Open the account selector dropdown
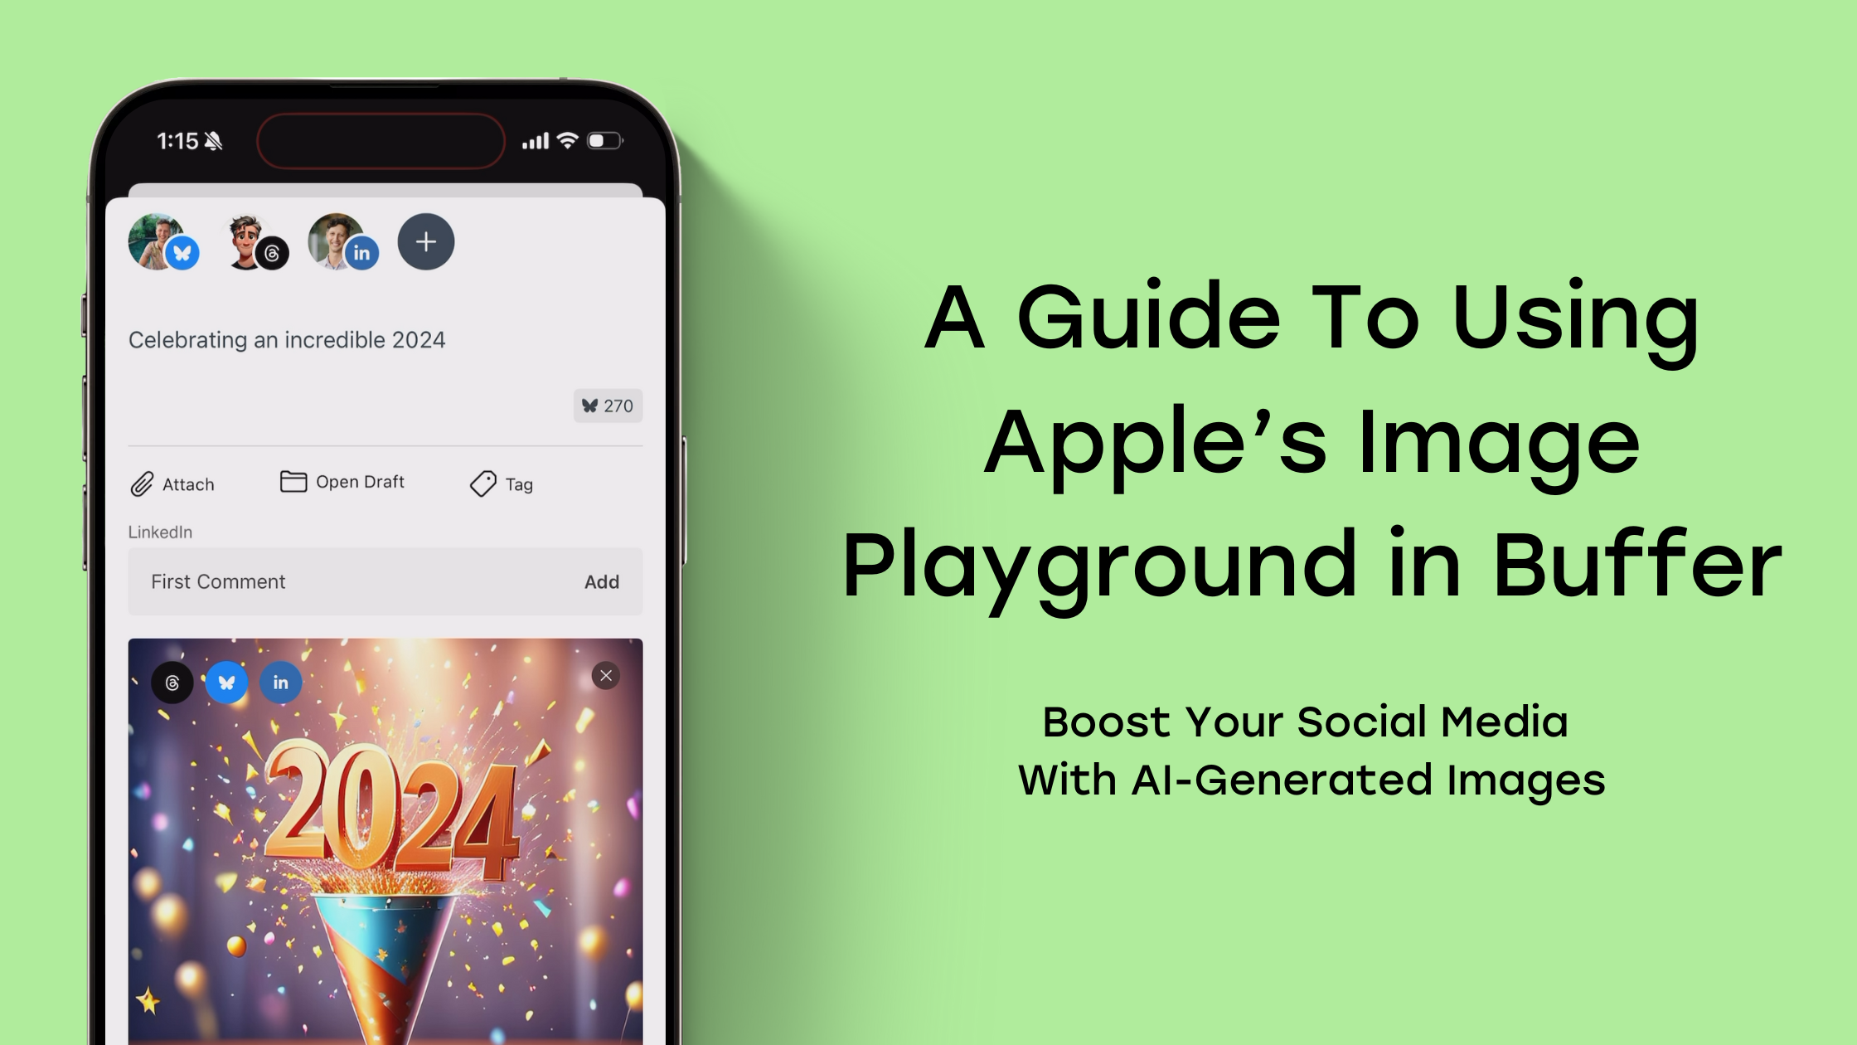The height and width of the screenshot is (1045, 1857). 426,241
